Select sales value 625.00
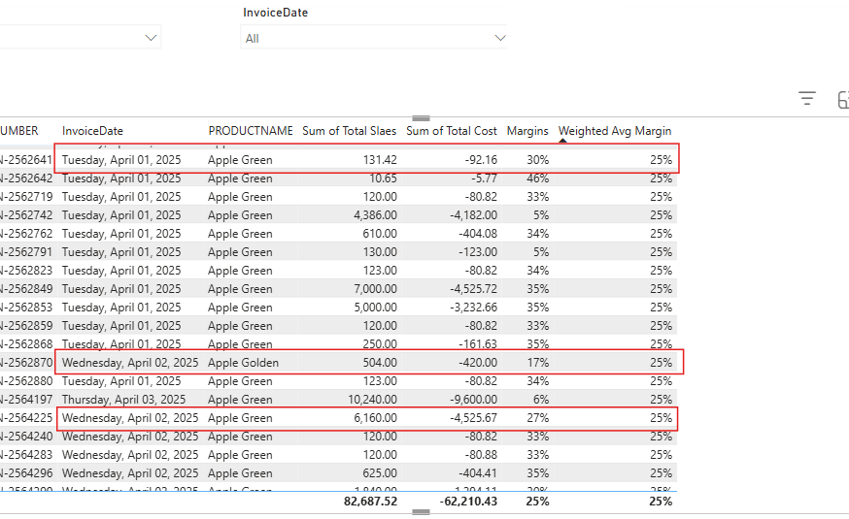This screenshot has height=519, width=849. (380, 473)
